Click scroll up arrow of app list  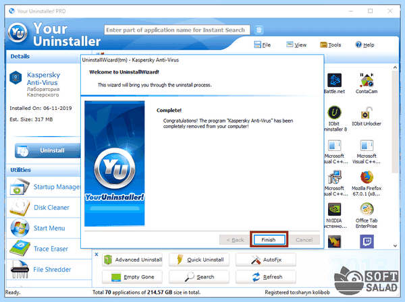tap(395, 67)
